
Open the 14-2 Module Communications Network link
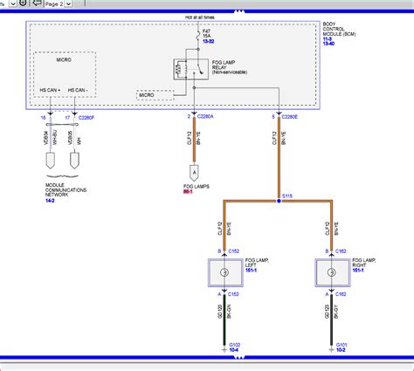50,201
